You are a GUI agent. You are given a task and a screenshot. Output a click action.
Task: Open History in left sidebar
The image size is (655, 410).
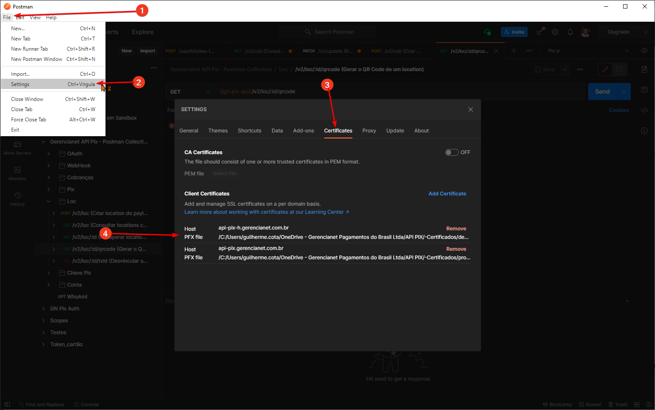coord(17,199)
